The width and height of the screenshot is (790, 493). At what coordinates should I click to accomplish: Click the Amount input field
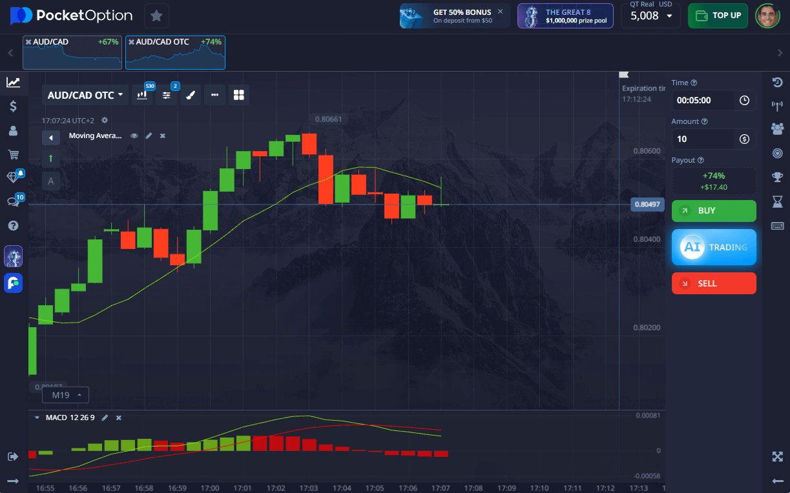(703, 139)
